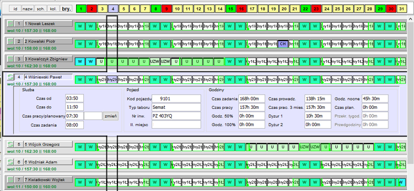Click the Il. miejsc field

click(x=177, y=125)
